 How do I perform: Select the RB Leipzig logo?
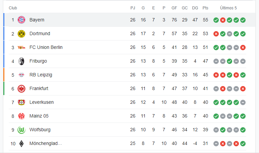click(x=21, y=75)
